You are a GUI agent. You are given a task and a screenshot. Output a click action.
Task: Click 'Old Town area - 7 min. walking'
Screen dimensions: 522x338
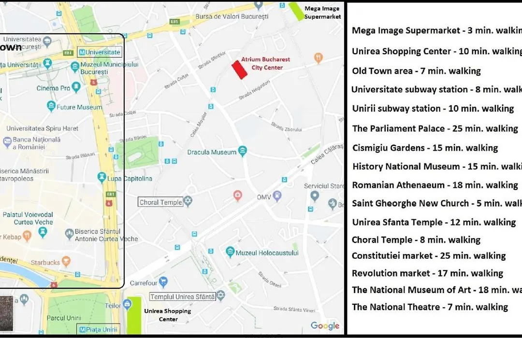click(417, 71)
